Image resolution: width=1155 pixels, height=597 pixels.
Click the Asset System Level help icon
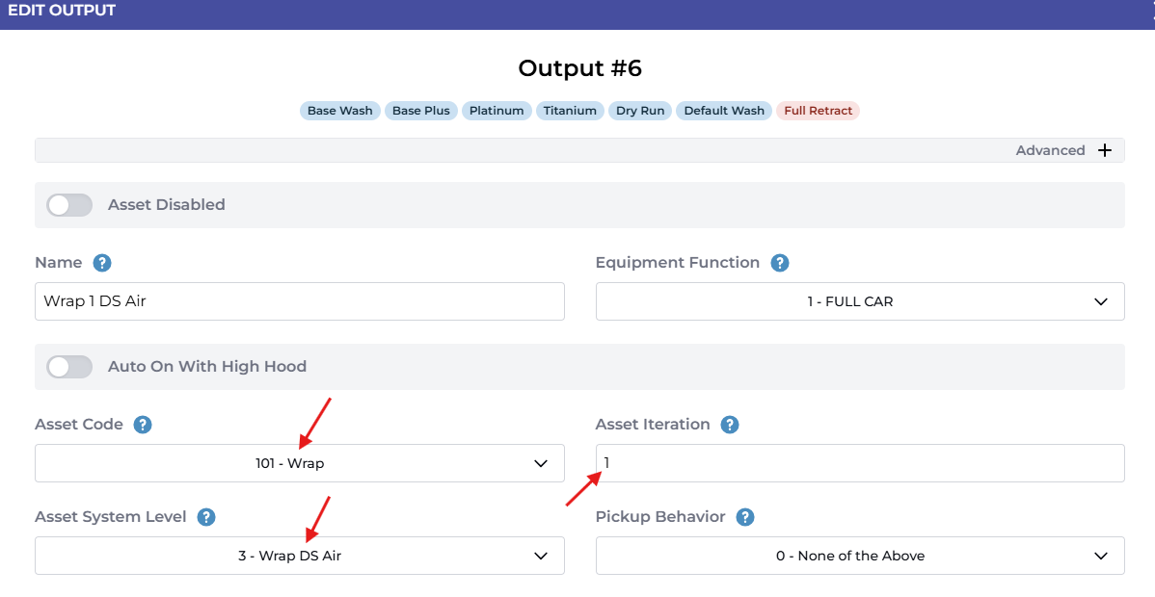click(205, 517)
